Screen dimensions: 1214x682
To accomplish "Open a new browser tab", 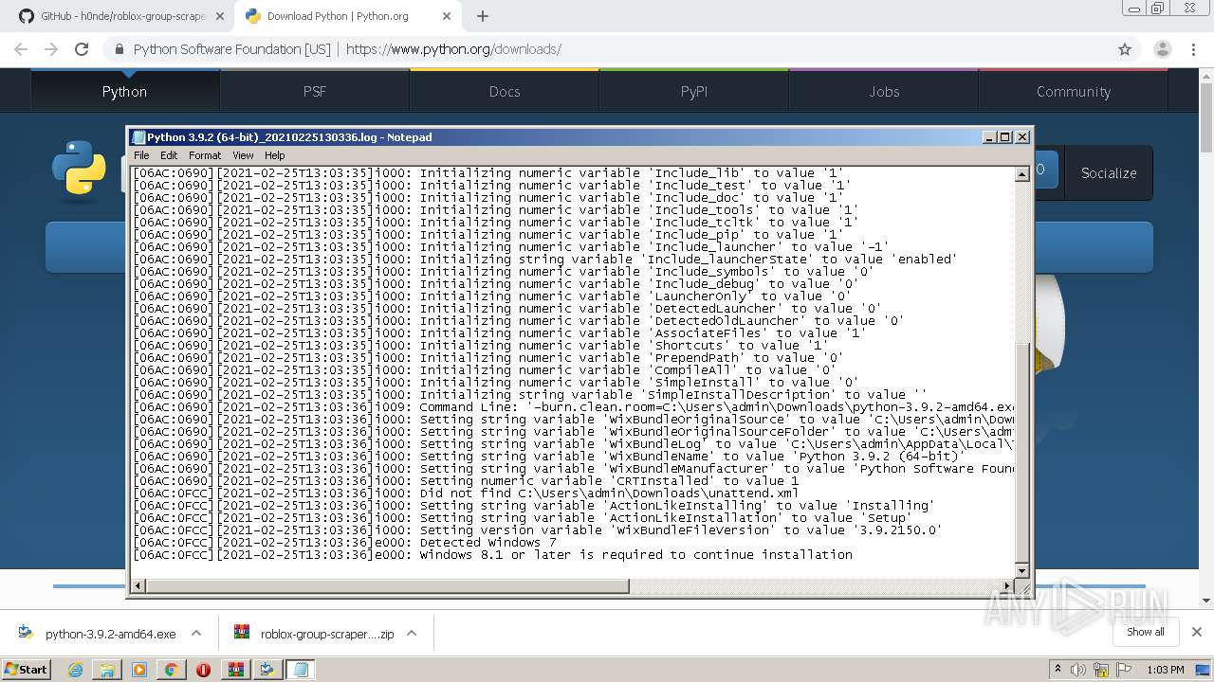I will (x=482, y=16).
